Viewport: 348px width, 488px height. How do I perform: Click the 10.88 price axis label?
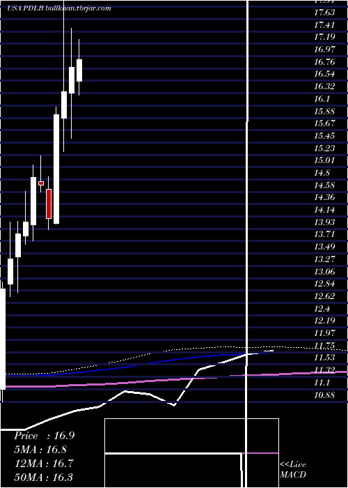(324, 395)
